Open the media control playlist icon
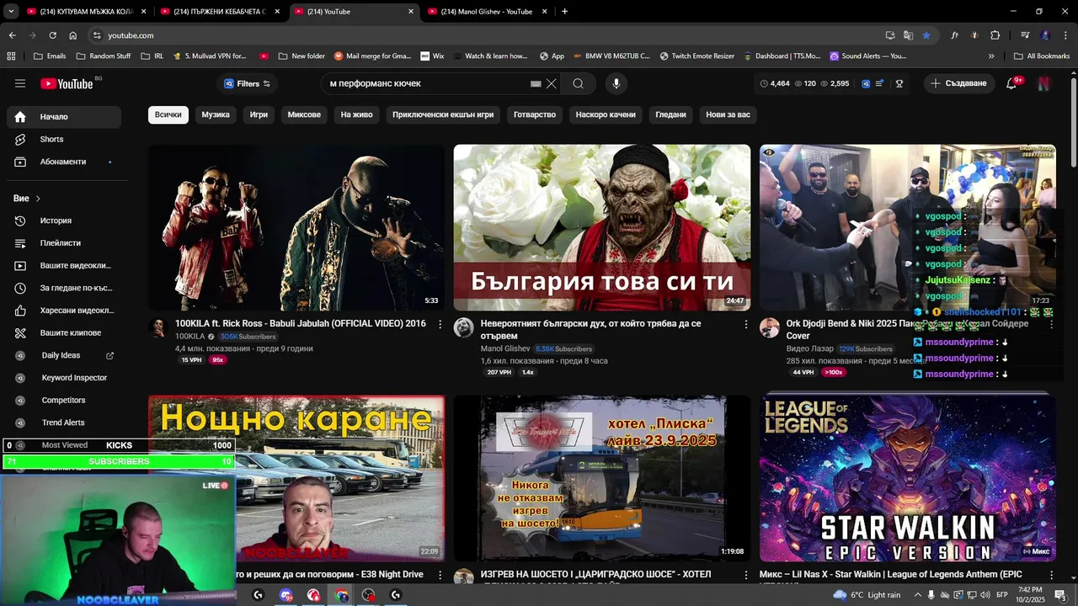Screen dimensions: 1078x606 1025,35
